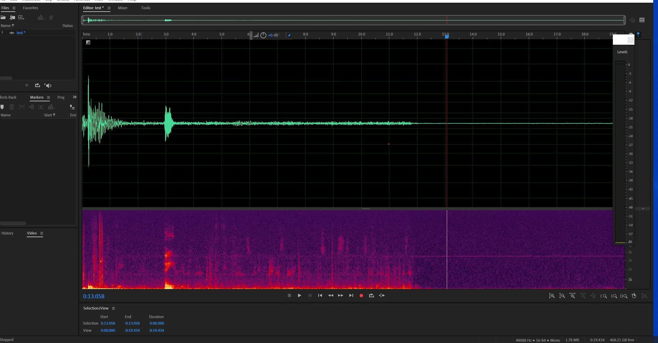
Task: Switch to the Mixer tab
Action: pos(123,8)
